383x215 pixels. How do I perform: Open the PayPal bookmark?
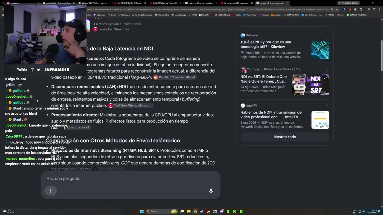(192, 15)
